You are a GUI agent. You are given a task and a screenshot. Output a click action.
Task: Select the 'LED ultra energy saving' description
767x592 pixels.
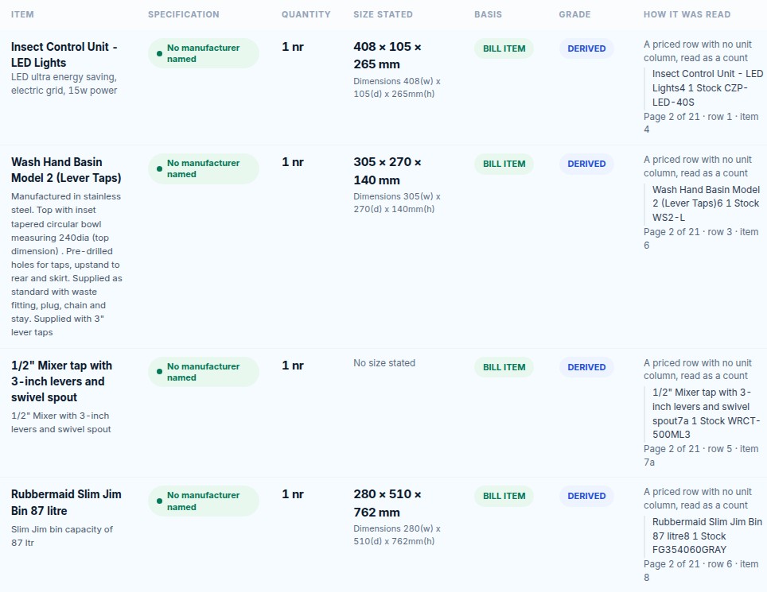tap(64, 83)
